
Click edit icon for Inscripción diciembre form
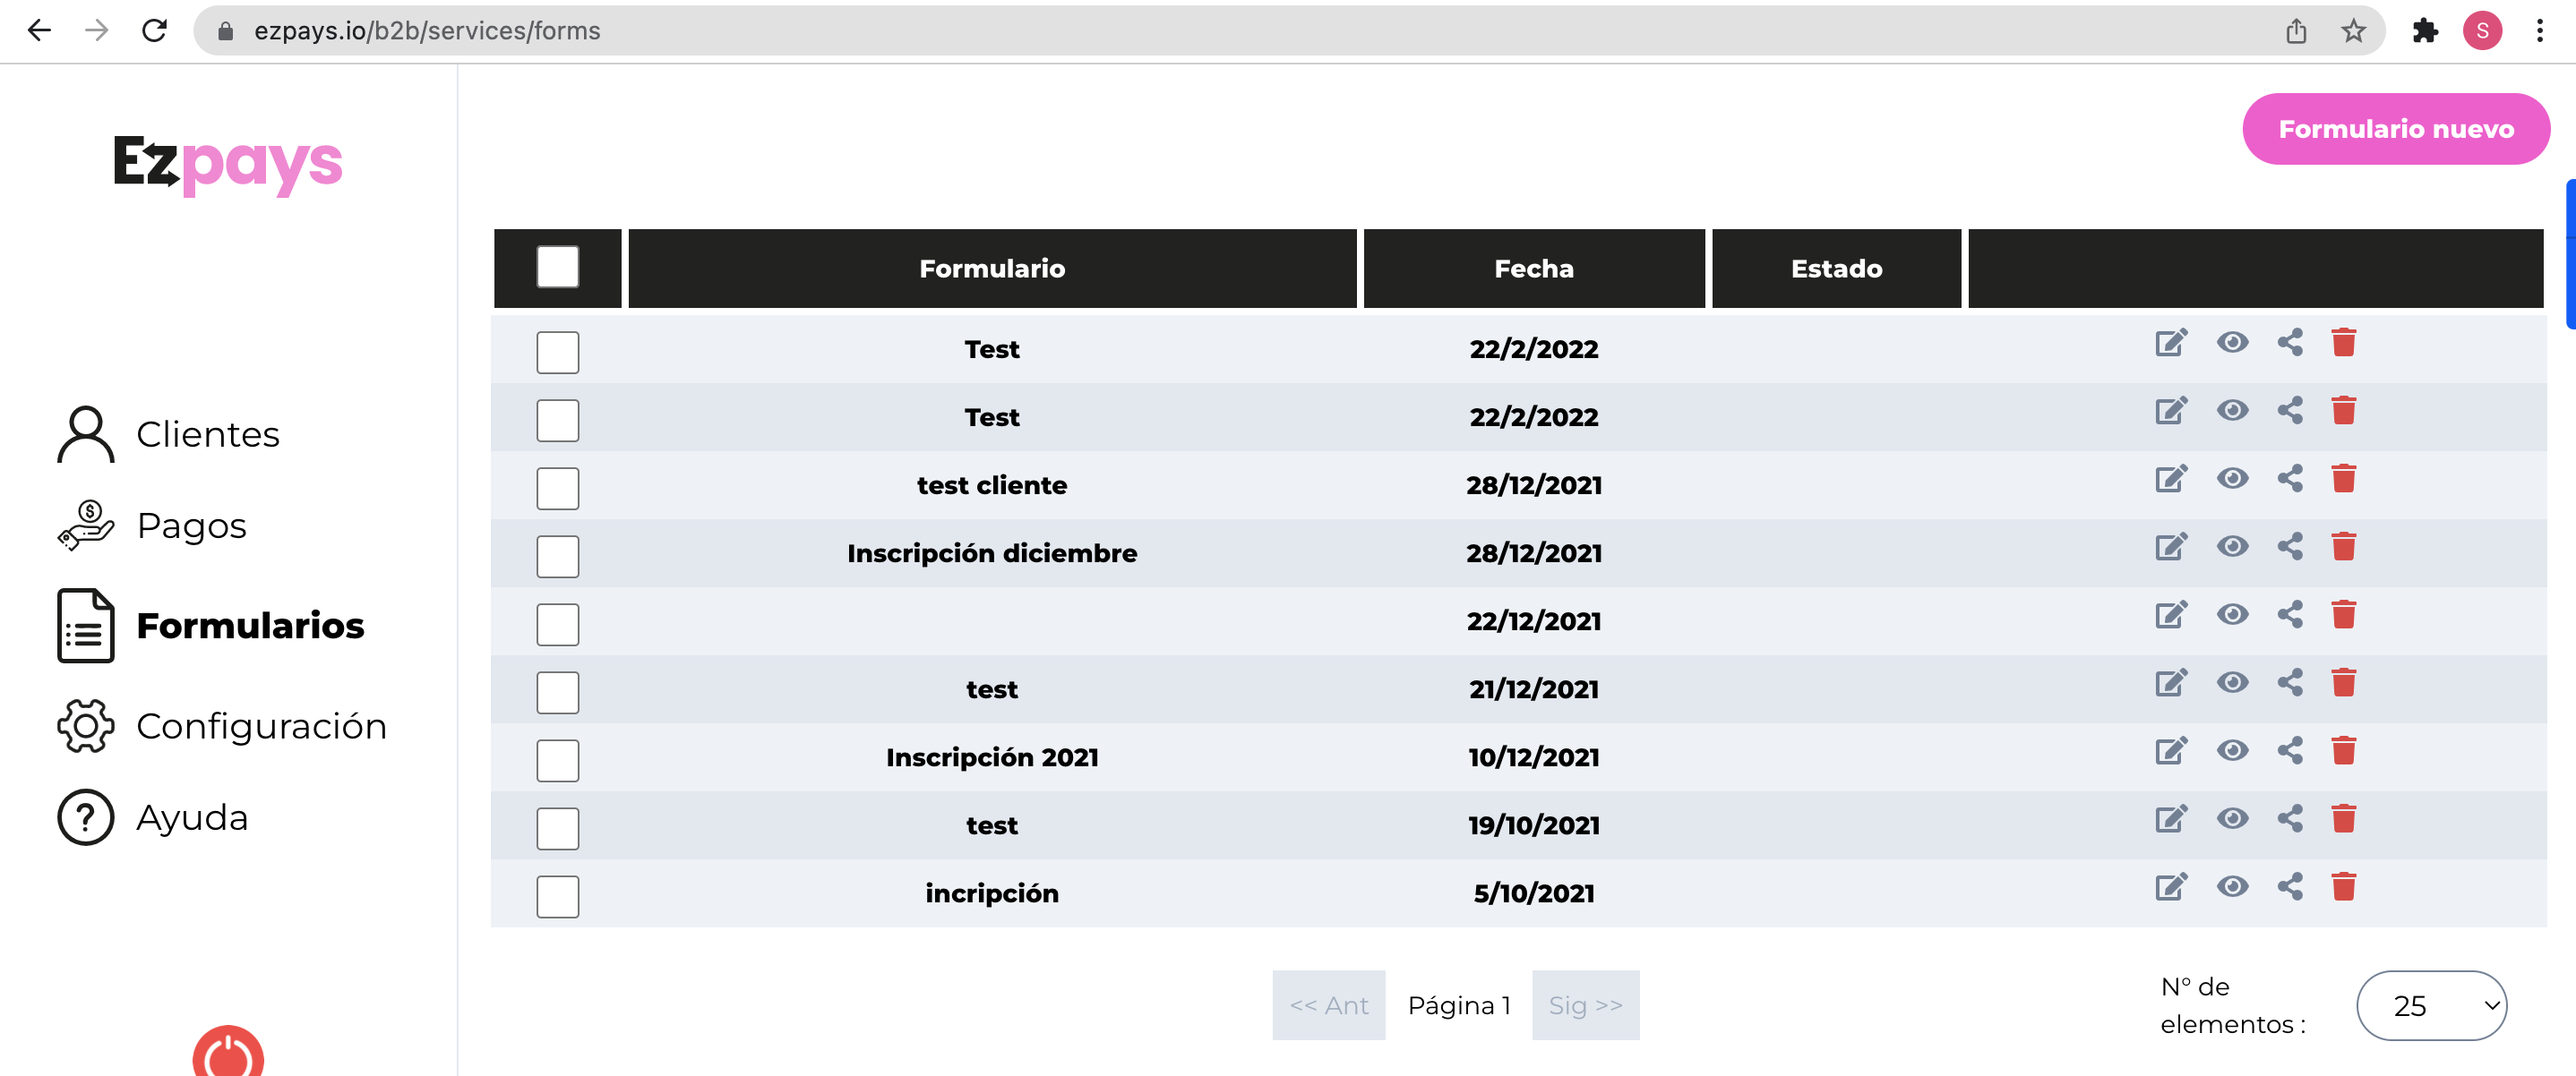[x=2170, y=548]
